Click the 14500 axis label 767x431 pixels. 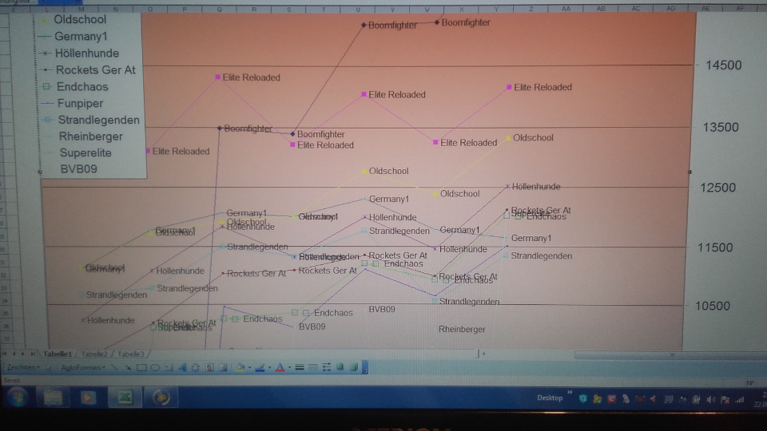point(723,65)
